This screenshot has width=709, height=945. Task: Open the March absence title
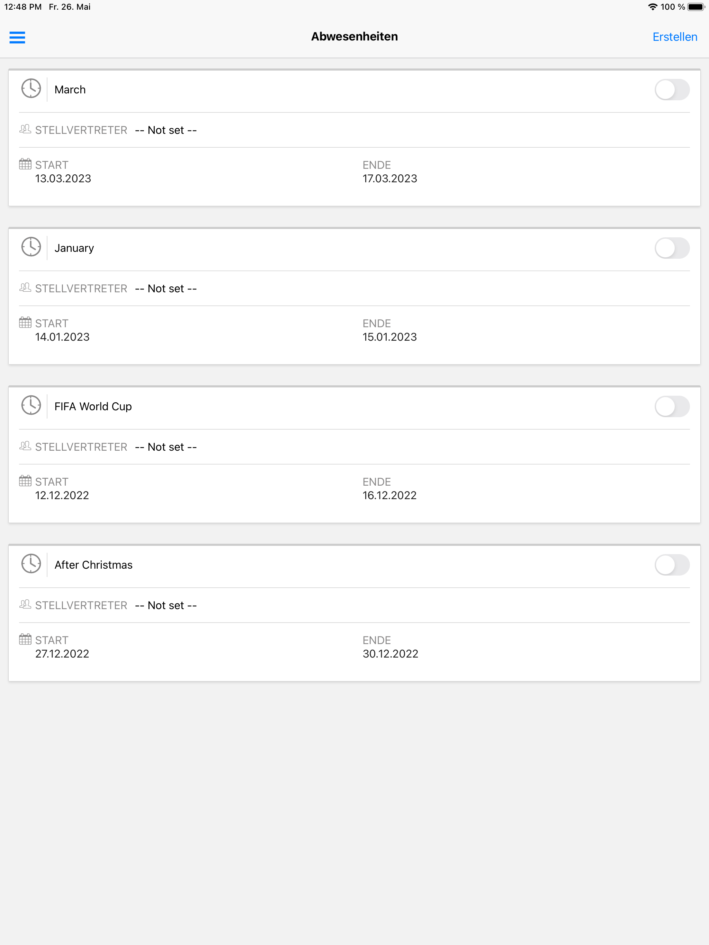70,90
